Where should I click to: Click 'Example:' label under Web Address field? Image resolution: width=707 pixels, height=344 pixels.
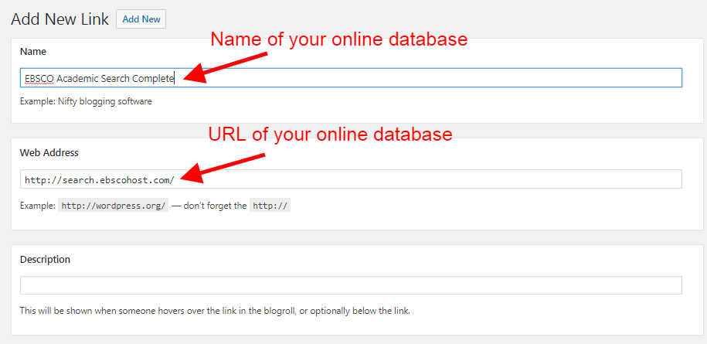(x=37, y=206)
